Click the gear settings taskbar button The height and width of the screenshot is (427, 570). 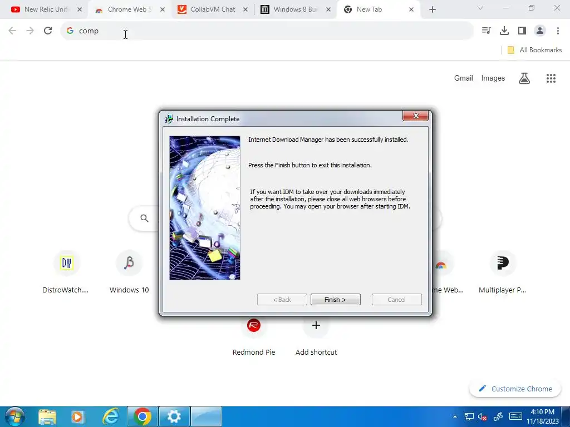tap(174, 416)
